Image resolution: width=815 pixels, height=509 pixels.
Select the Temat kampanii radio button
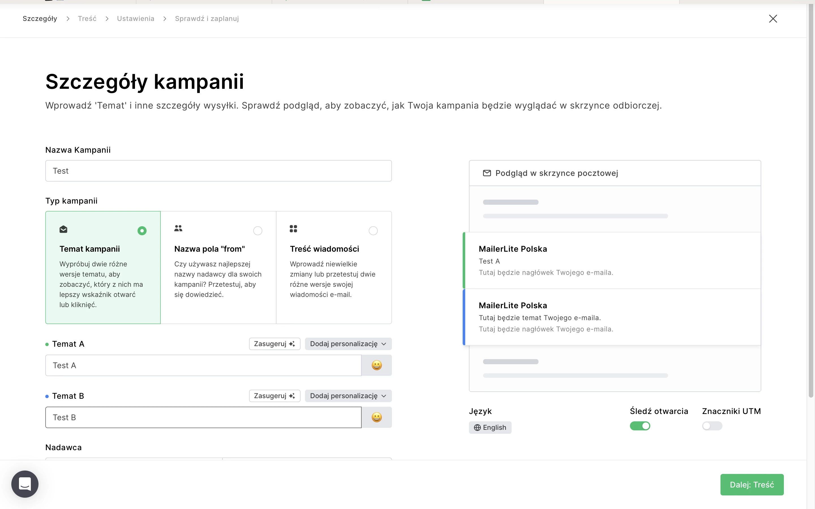click(x=142, y=230)
